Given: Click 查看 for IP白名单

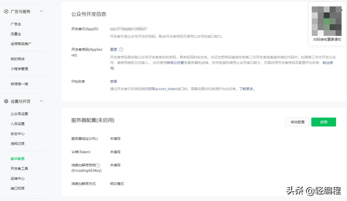Looking at the screenshot, I should tap(113, 82).
